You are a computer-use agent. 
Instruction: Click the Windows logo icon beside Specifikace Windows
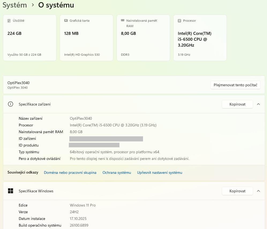tap(10, 191)
